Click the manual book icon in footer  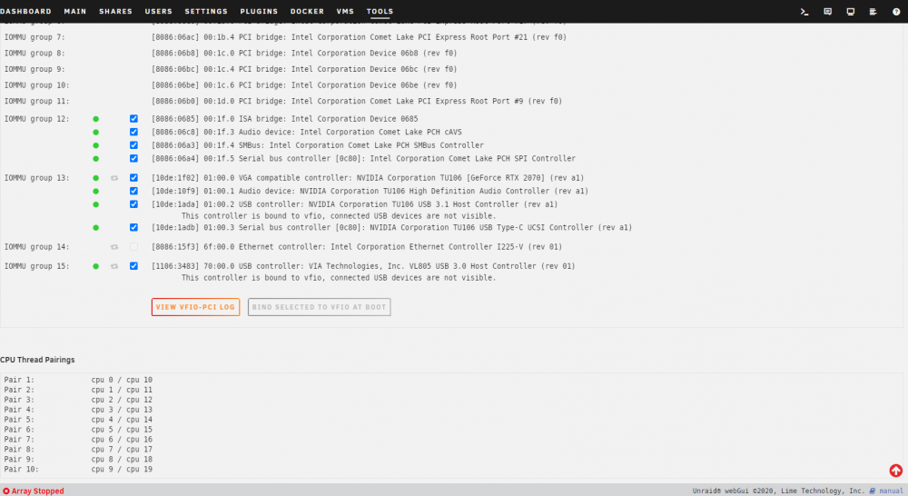(873, 491)
